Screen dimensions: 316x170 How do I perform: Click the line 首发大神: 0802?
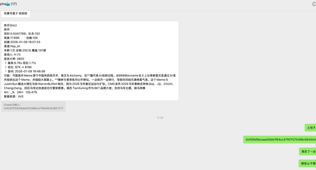click(14, 59)
